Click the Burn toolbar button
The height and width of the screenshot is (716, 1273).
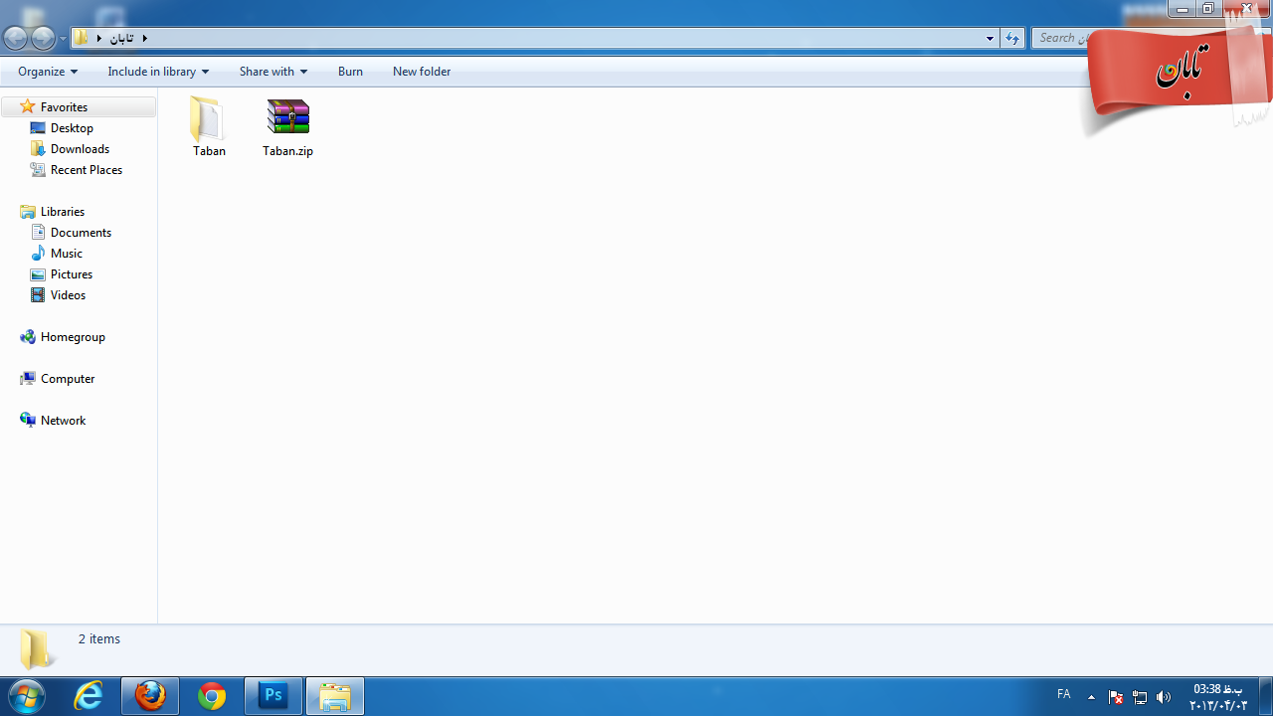tap(350, 72)
